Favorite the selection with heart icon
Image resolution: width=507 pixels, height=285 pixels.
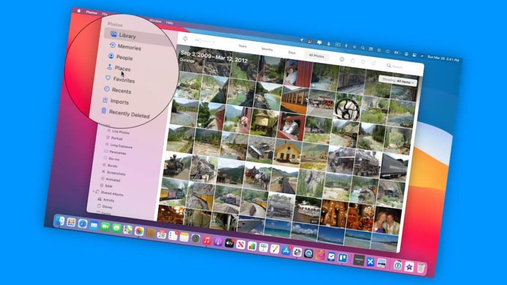click(363, 62)
